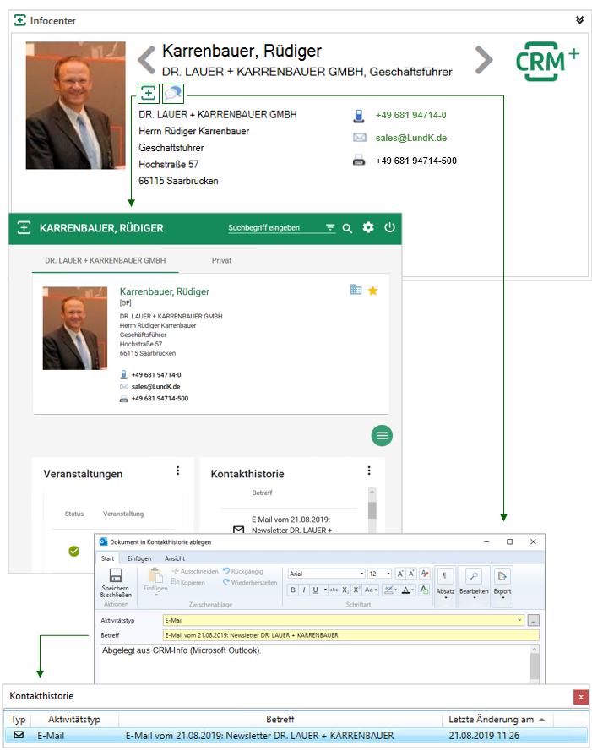The image size is (592, 751).
Task: Click the sales@LundK.de email link in Infocenter
Action: (x=411, y=138)
